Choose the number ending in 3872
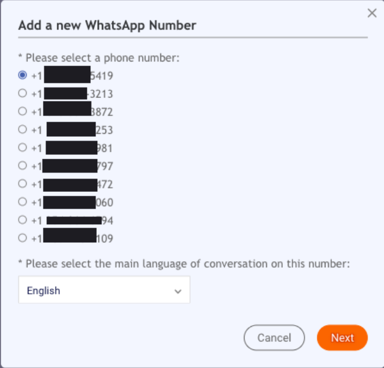 click(x=23, y=111)
